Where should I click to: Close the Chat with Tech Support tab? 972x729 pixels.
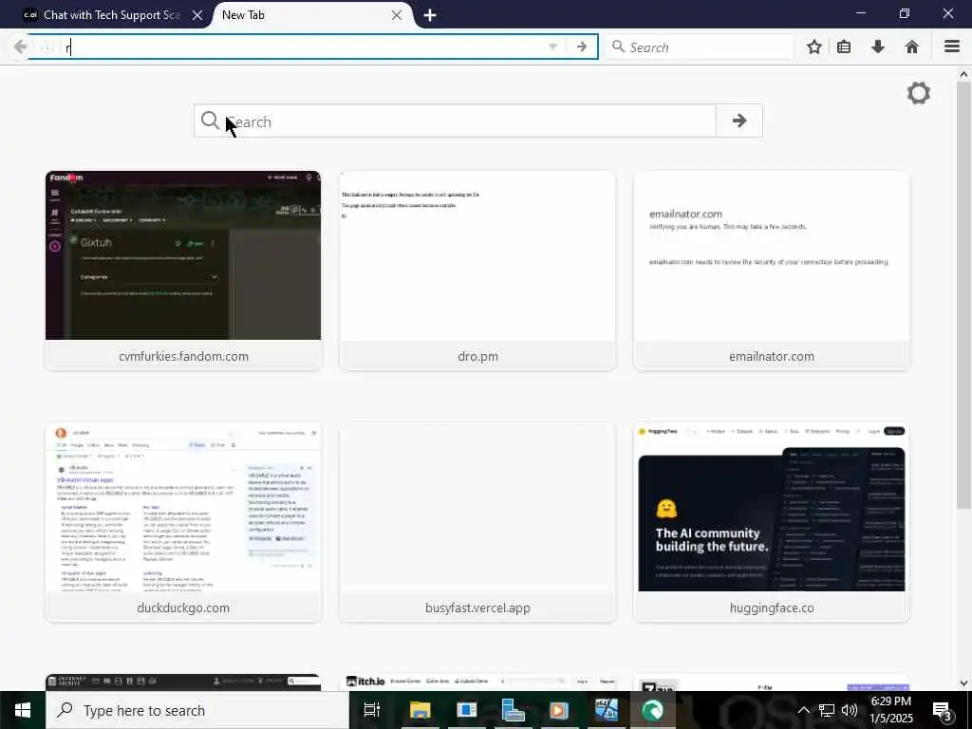coord(197,15)
